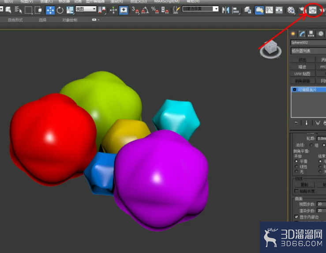
Task: Toggle 3D Snaps magnet
Action: click(135, 10)
